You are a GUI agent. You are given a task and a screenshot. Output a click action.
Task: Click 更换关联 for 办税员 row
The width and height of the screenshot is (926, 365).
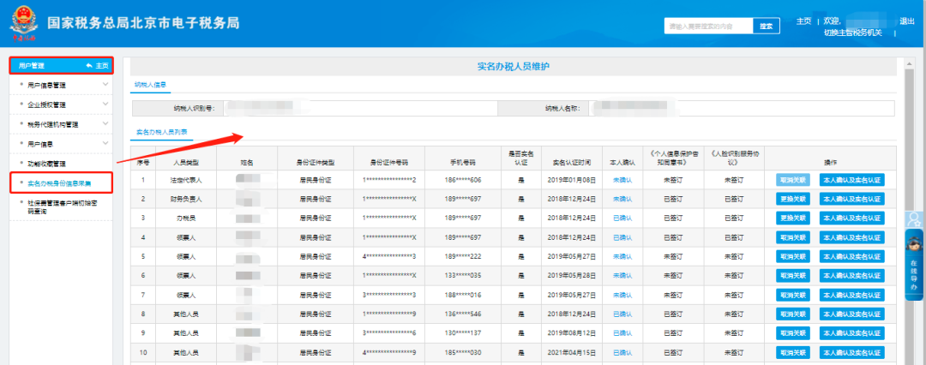click(793, 218)
